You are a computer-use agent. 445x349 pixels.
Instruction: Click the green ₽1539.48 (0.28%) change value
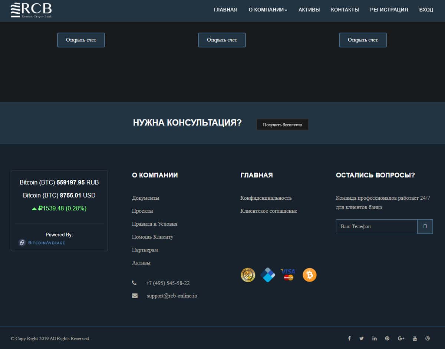coord(59,209)
